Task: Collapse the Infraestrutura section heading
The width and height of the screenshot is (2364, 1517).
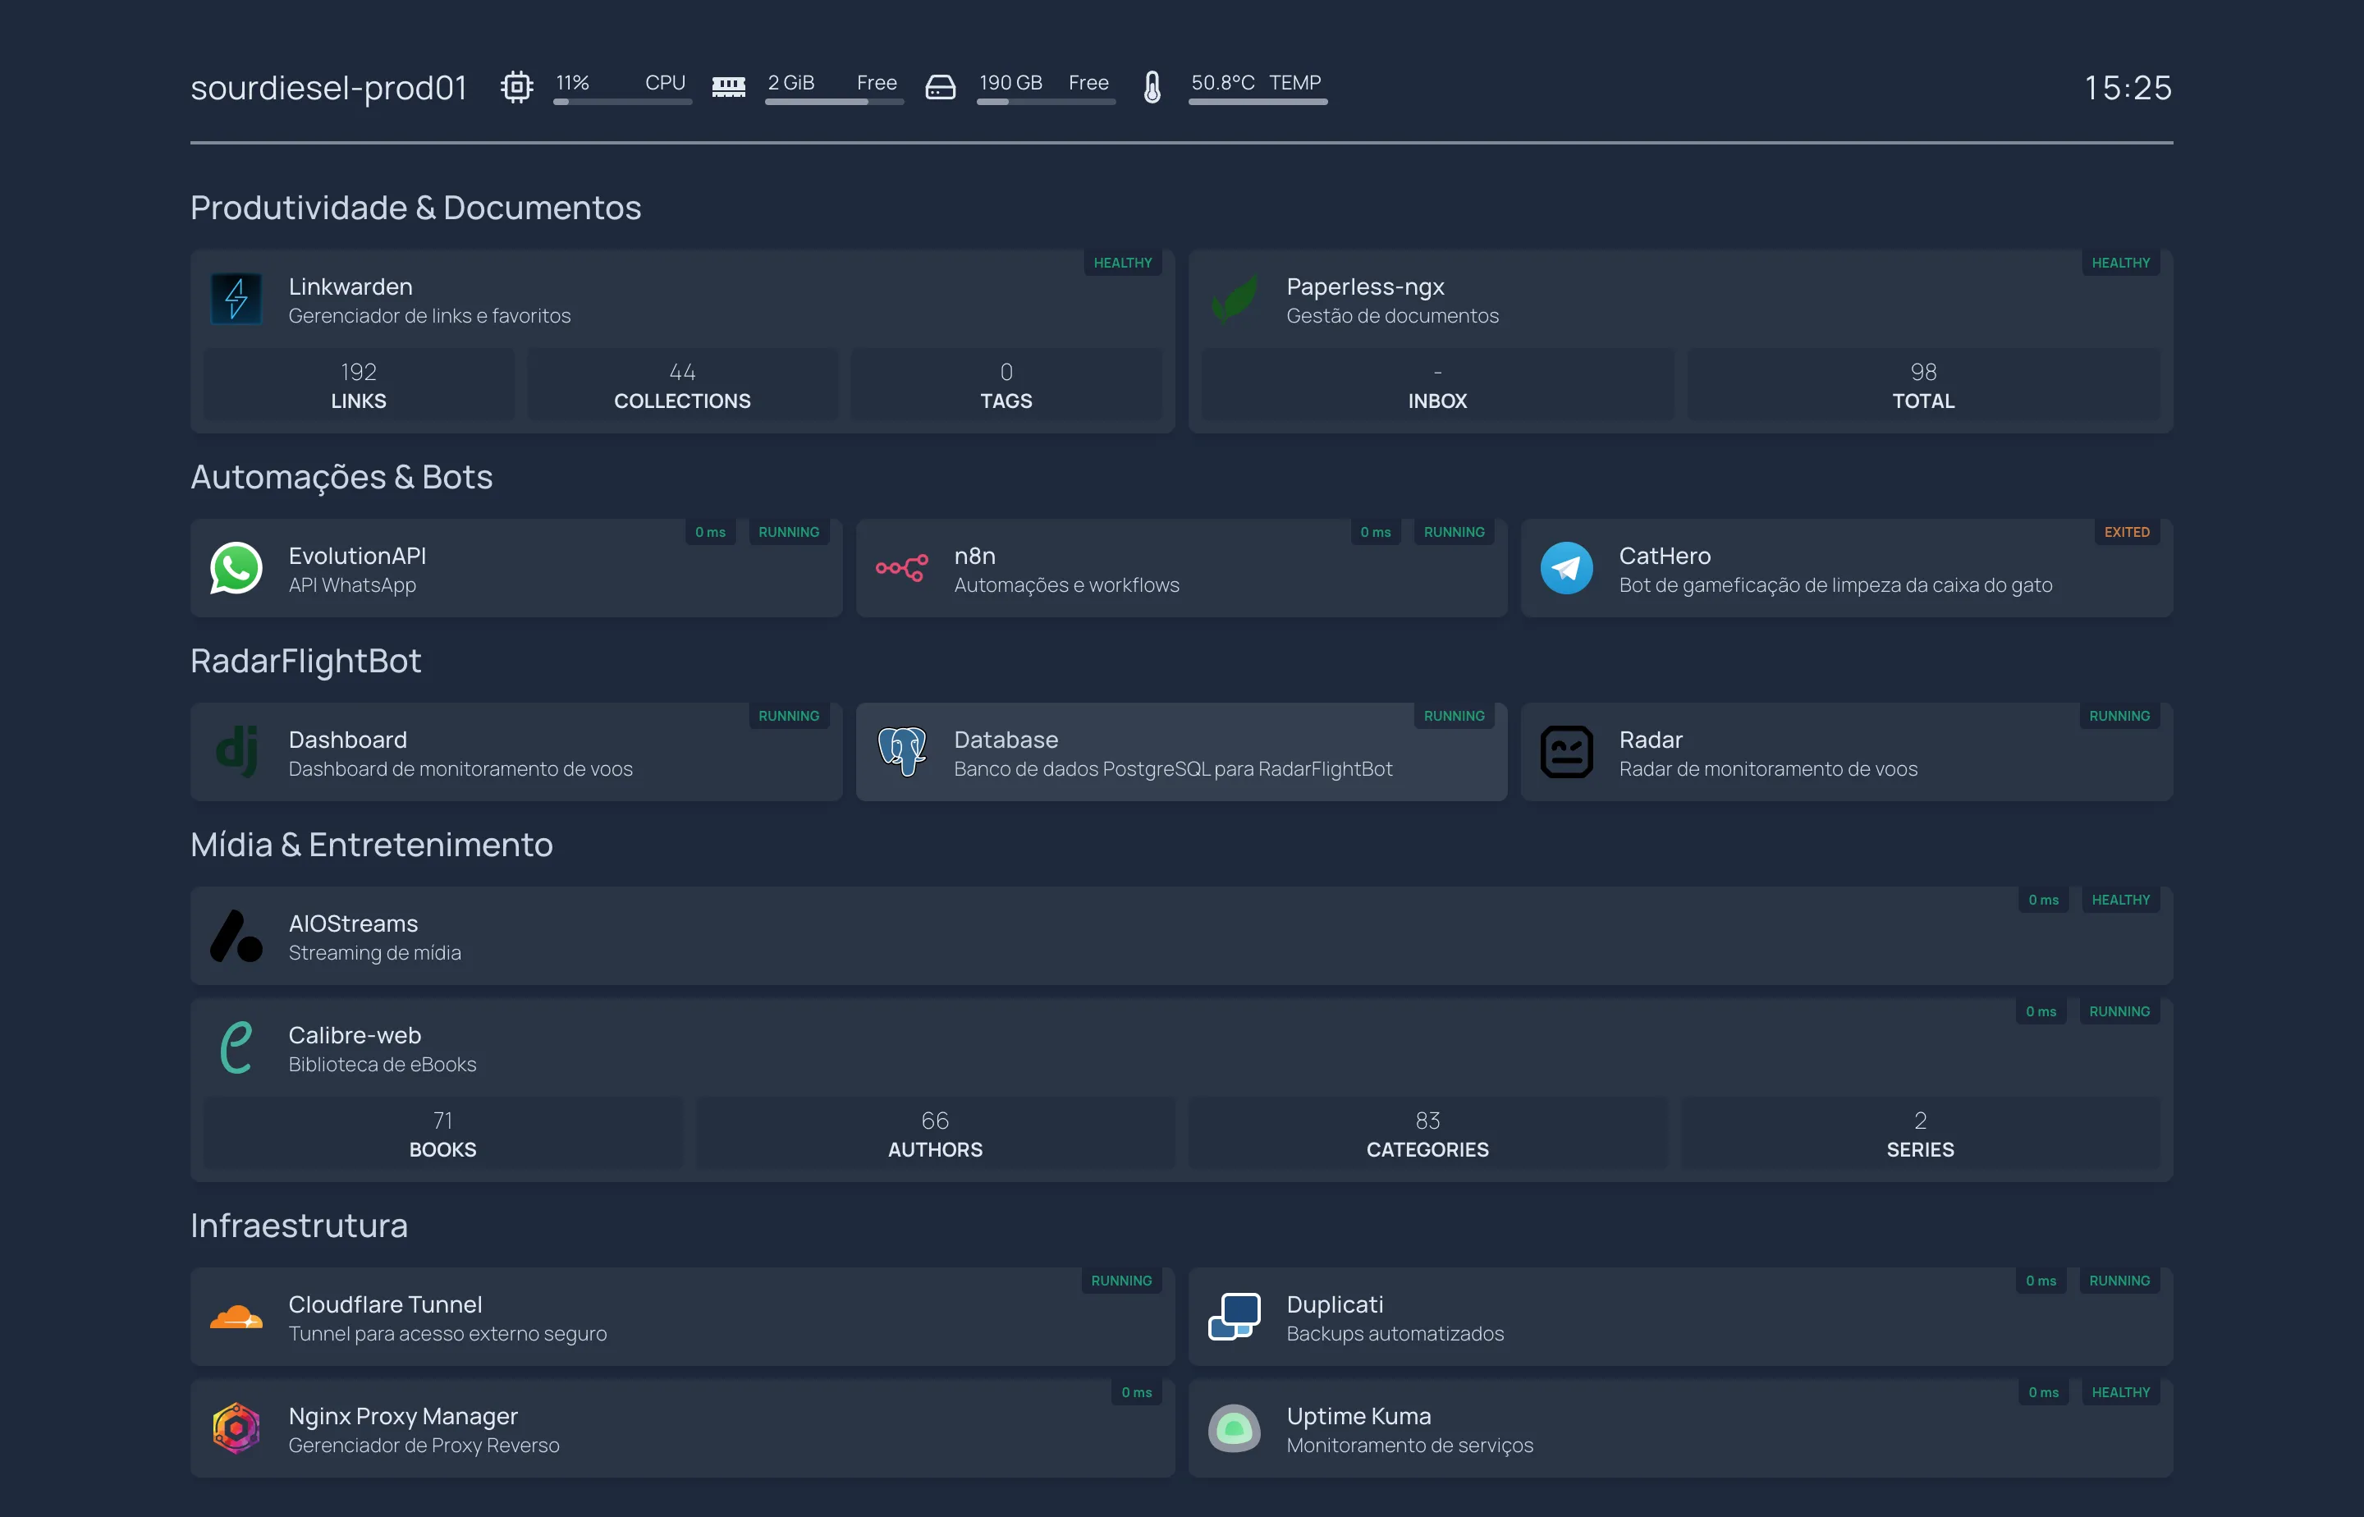Action: point(299,1226)
